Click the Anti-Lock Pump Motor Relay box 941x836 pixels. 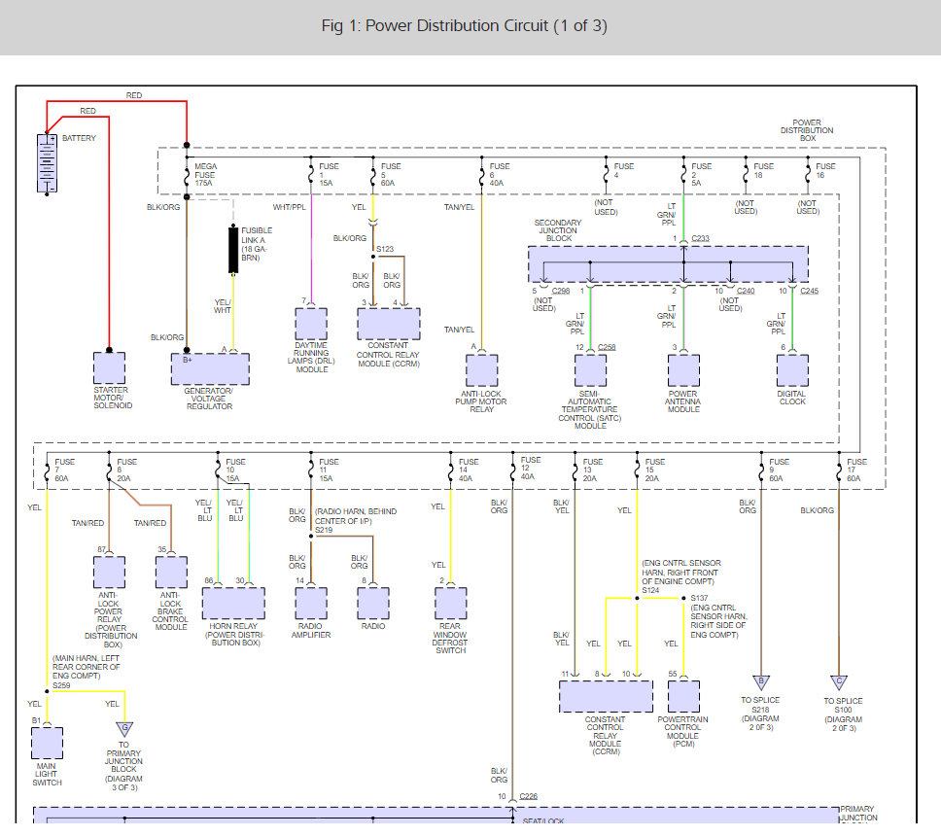[482, 370]
